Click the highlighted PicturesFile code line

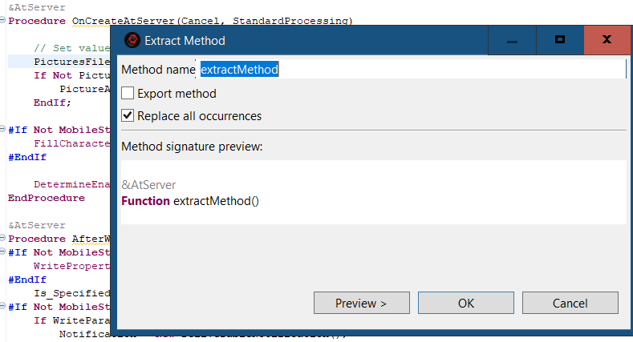click(71, 62)
